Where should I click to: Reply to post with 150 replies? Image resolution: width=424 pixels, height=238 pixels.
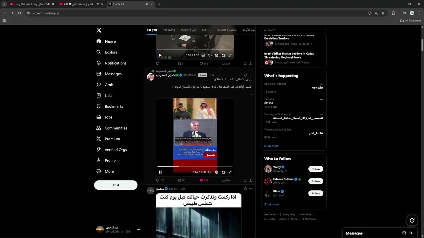[160, 180]
